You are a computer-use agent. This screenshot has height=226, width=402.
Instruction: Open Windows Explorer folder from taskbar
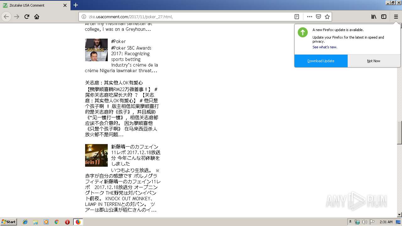35,222
